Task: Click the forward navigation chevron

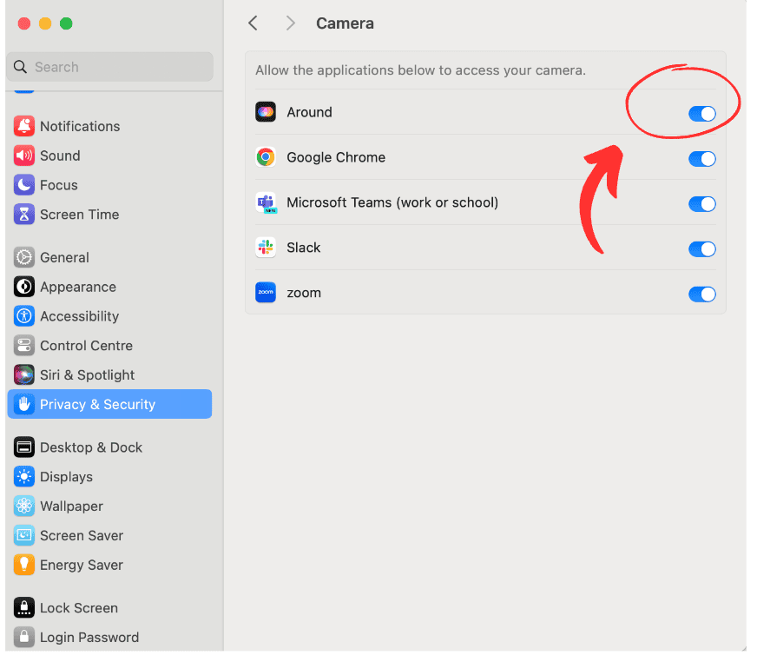Action: [x=291, y=23]
